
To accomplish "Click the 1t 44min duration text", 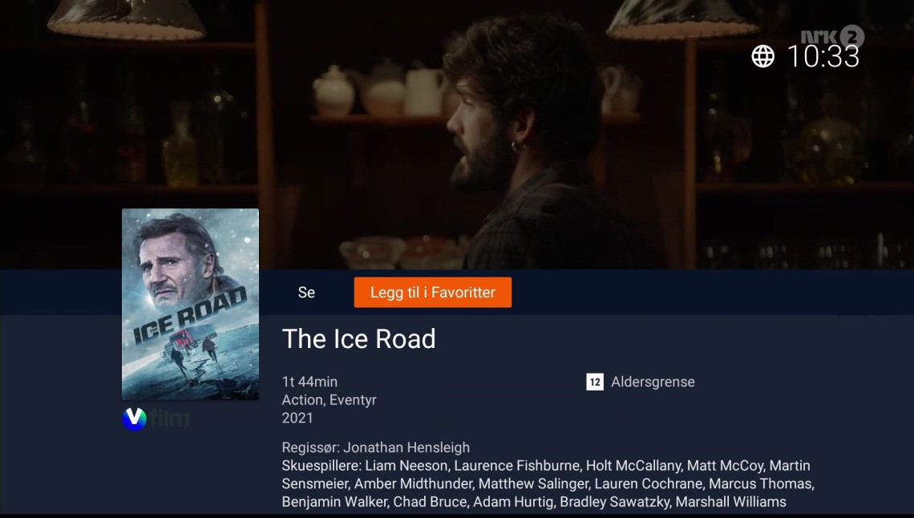I will point(309,382).
